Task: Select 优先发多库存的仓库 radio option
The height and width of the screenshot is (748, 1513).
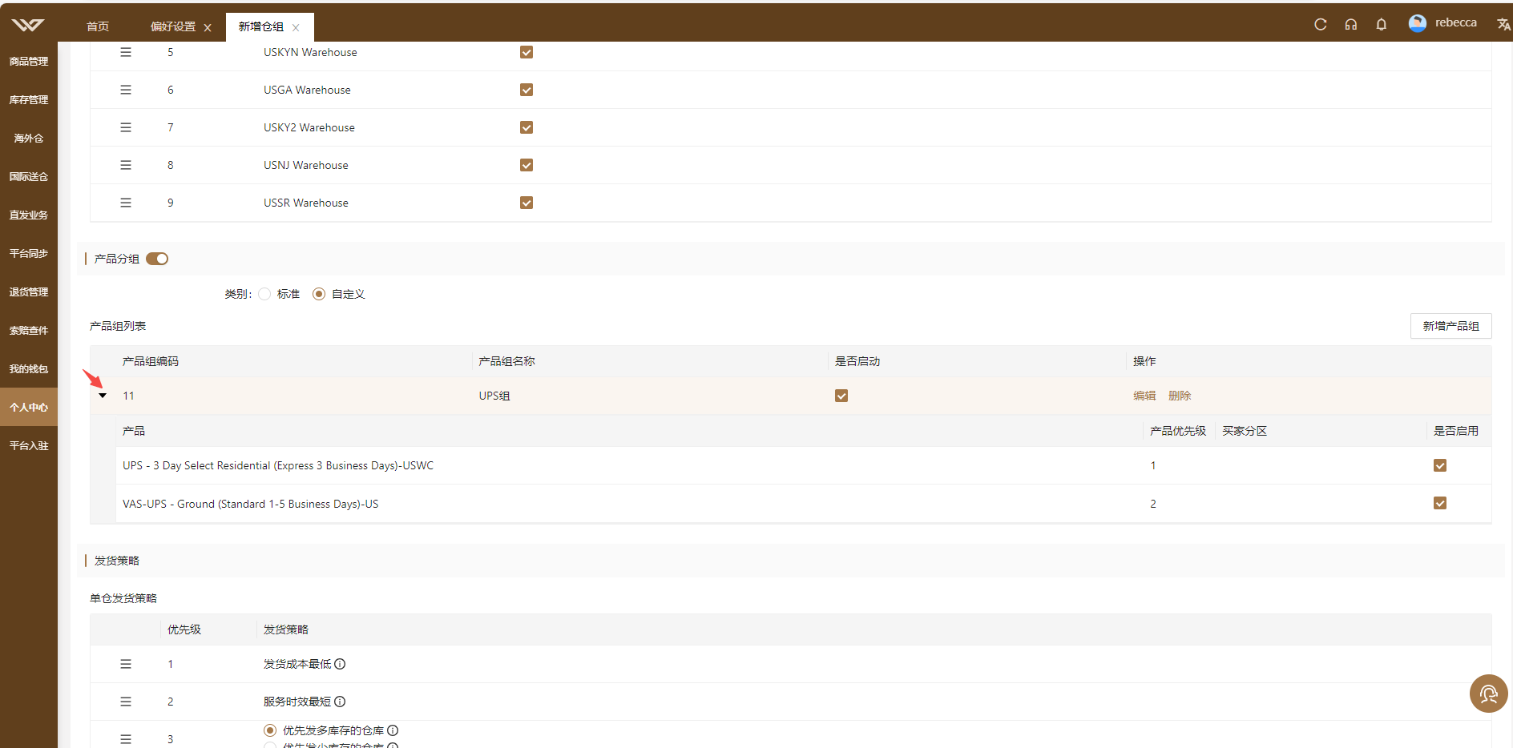Action: pyautogui.click(x=270, y=730)
